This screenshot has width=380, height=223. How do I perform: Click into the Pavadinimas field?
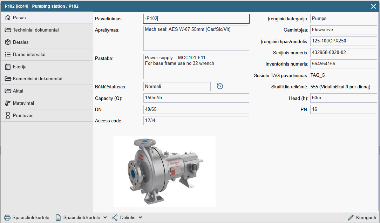[196, 19]
